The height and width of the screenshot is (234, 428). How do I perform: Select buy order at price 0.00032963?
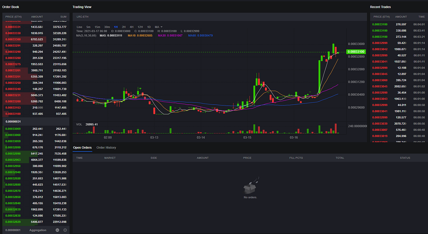[36, 159]
